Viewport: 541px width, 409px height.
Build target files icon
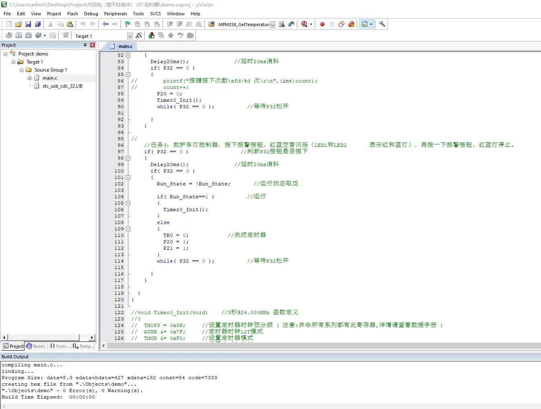tap(19, 35)
